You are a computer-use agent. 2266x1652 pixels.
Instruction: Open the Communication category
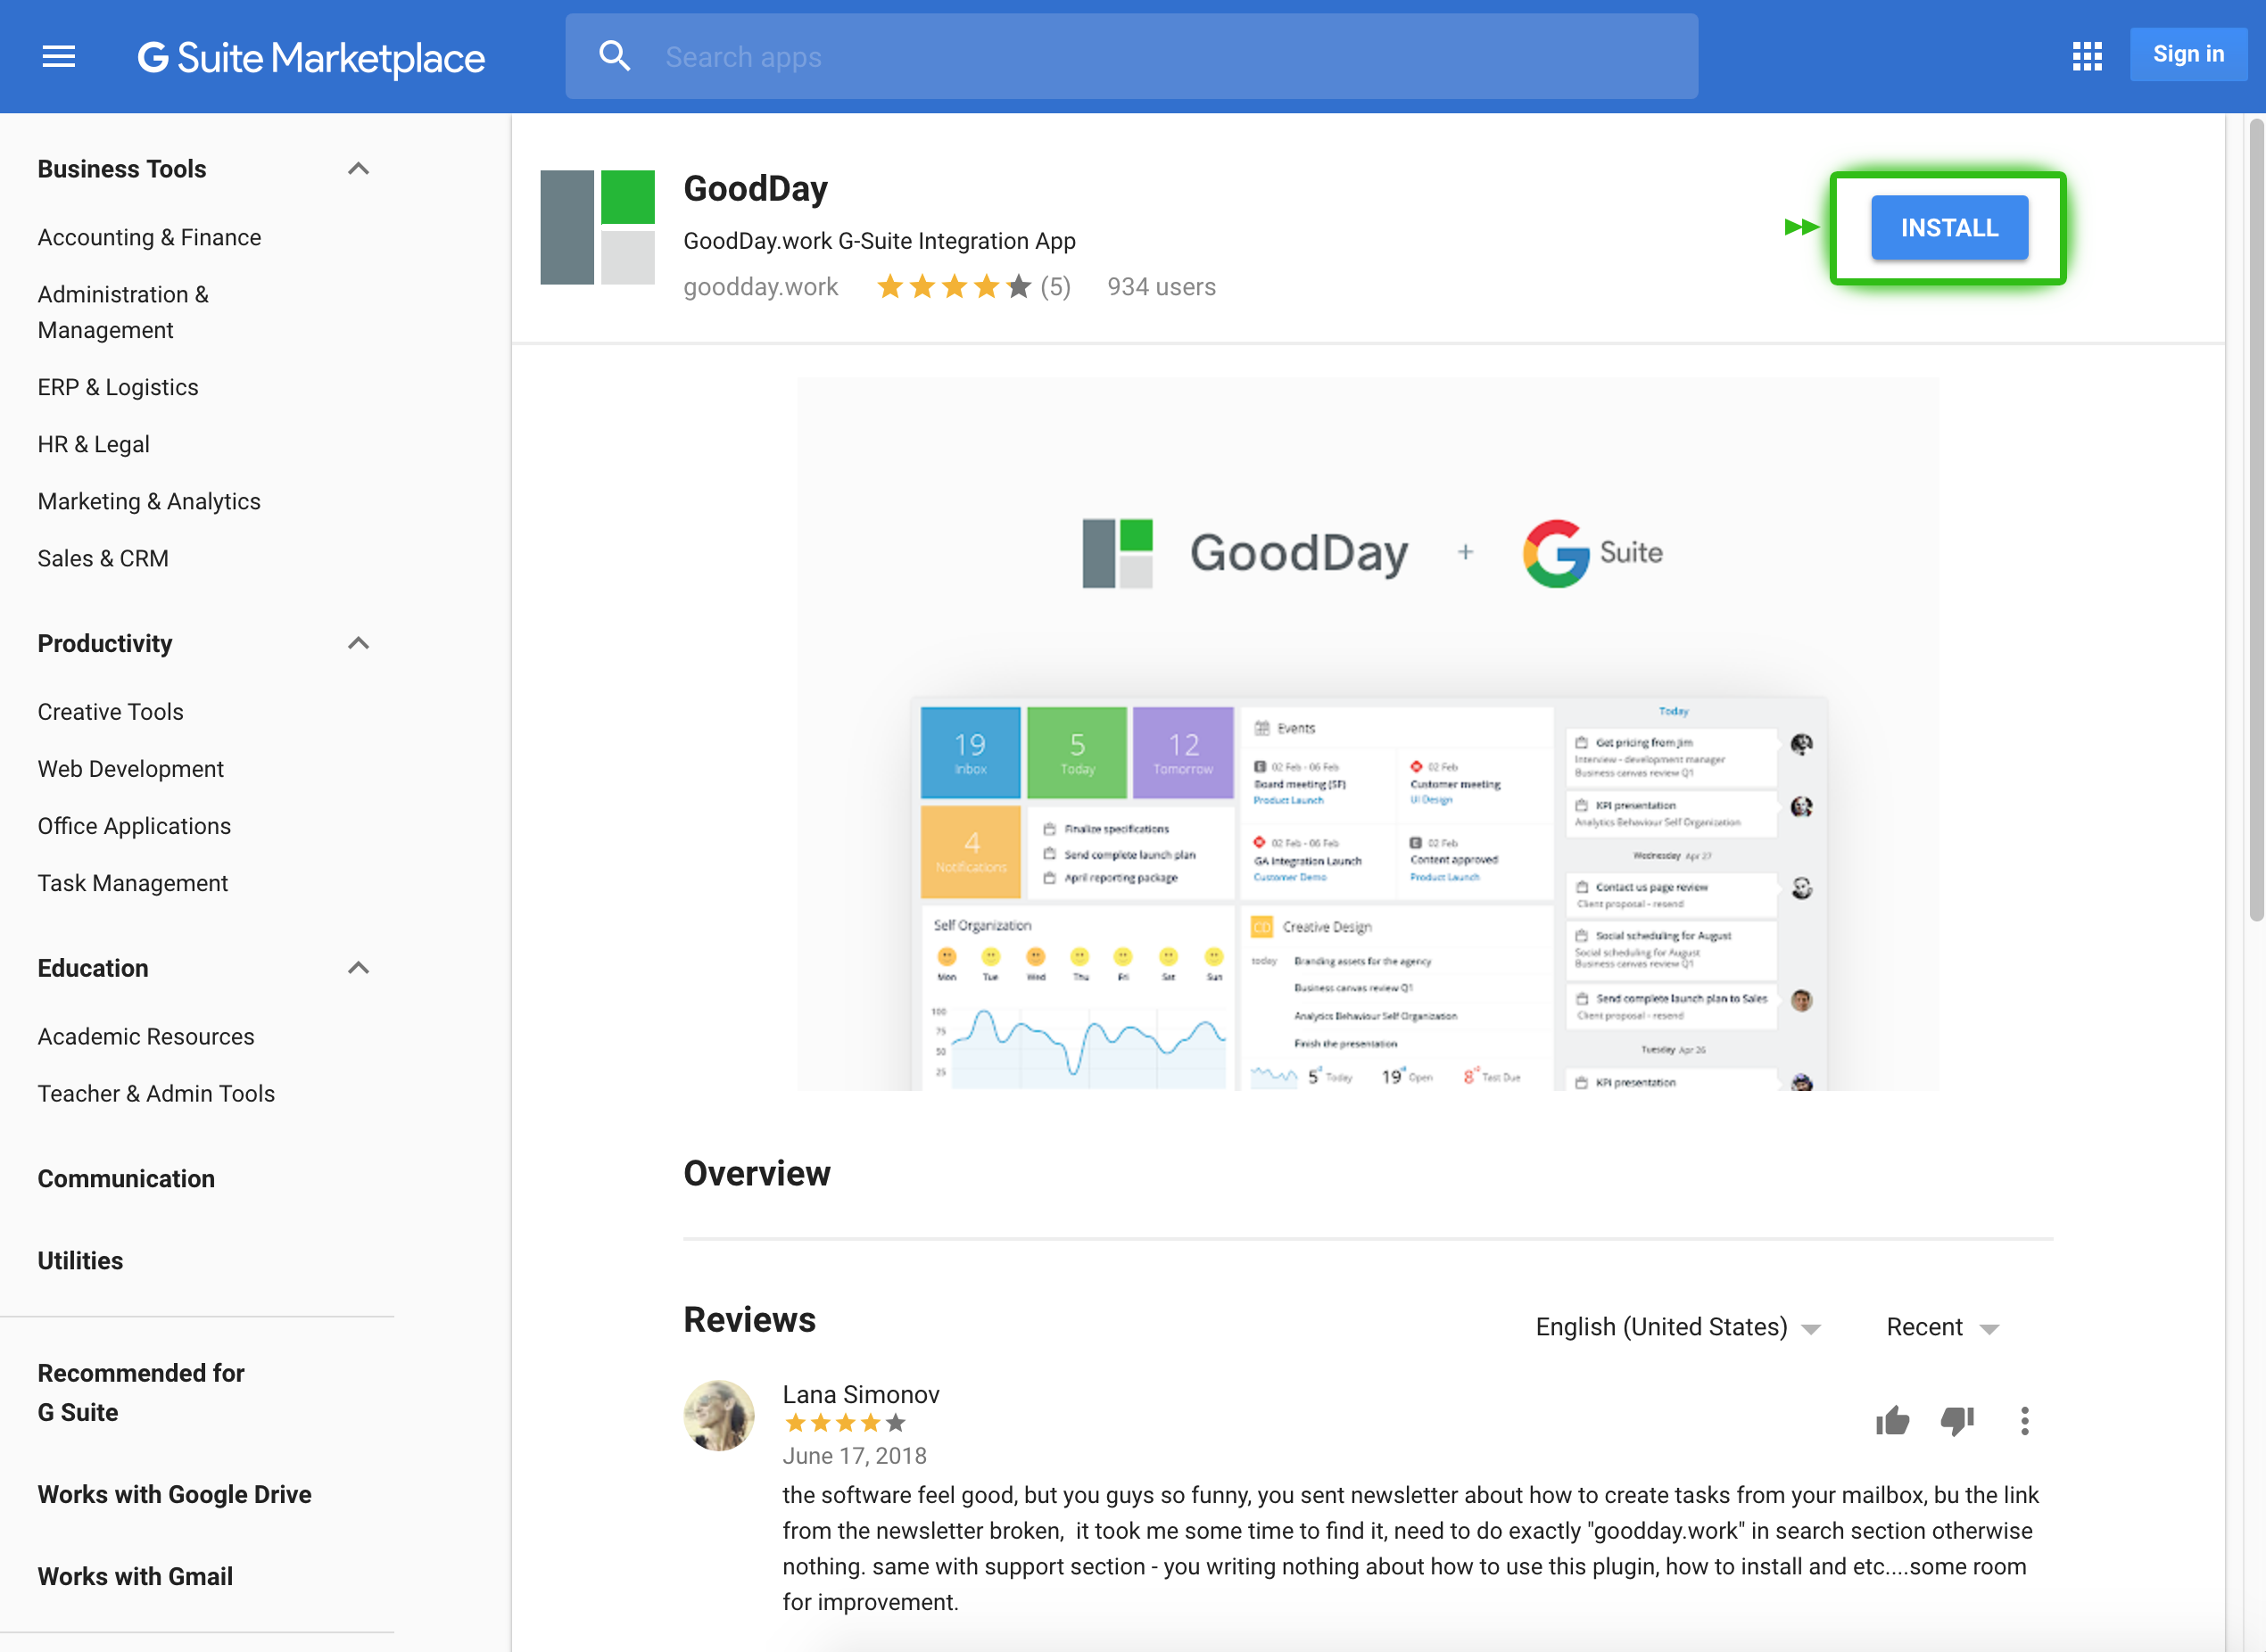[x=126, y=1179]
